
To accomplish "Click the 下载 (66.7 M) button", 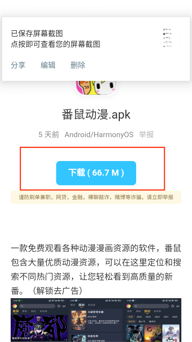I will pyautogui.click(x=96, y=173).
